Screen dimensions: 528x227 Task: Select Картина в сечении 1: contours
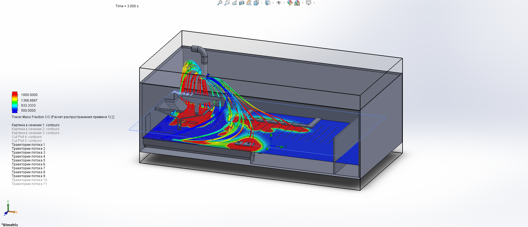pyautogui.click(x=36, y=125)
